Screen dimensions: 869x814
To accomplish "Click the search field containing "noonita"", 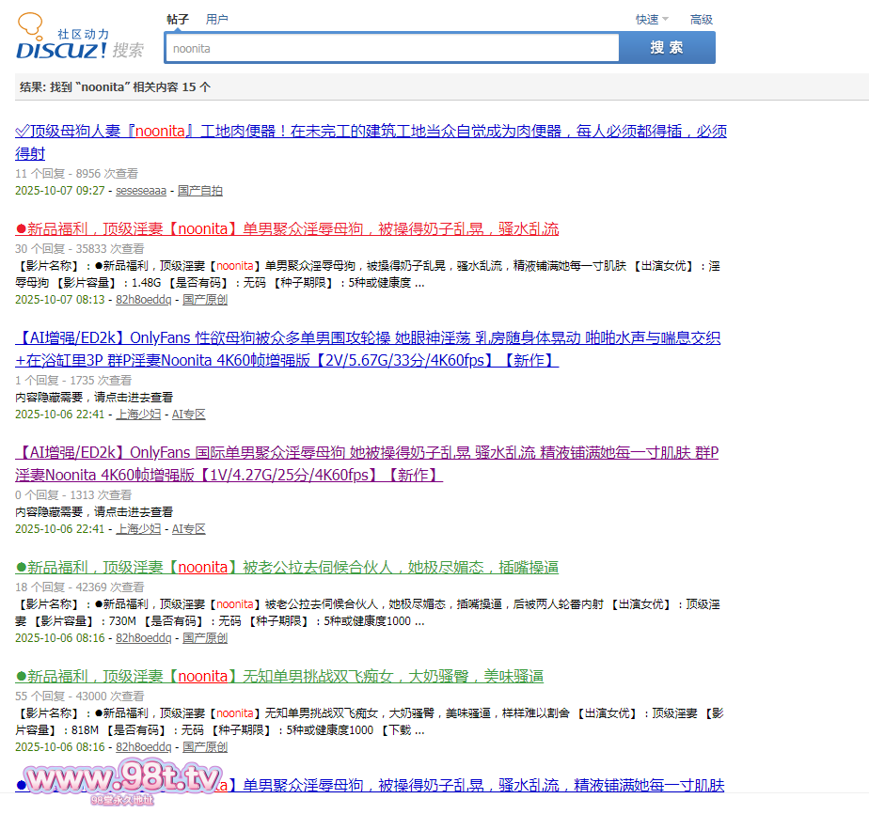I will click(x=392, y=48).
